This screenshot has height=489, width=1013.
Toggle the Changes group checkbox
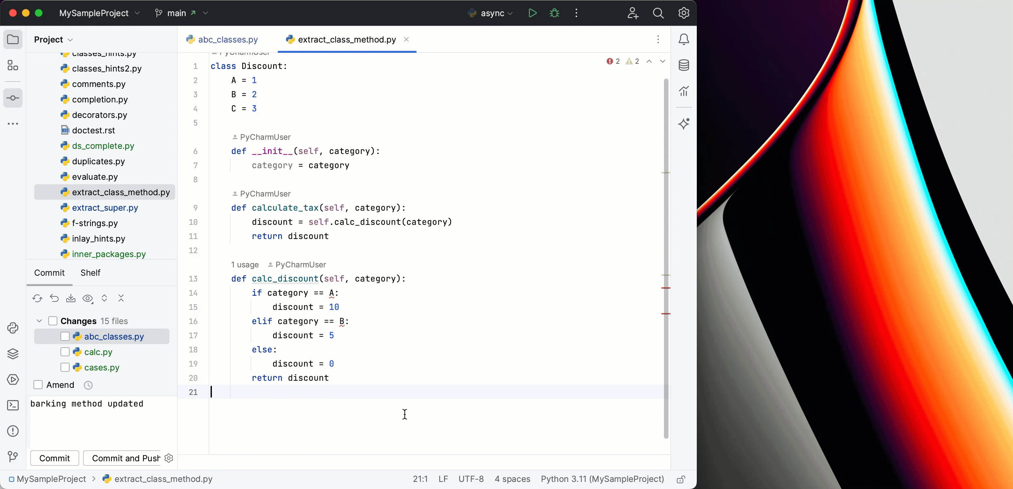(53, 321)
